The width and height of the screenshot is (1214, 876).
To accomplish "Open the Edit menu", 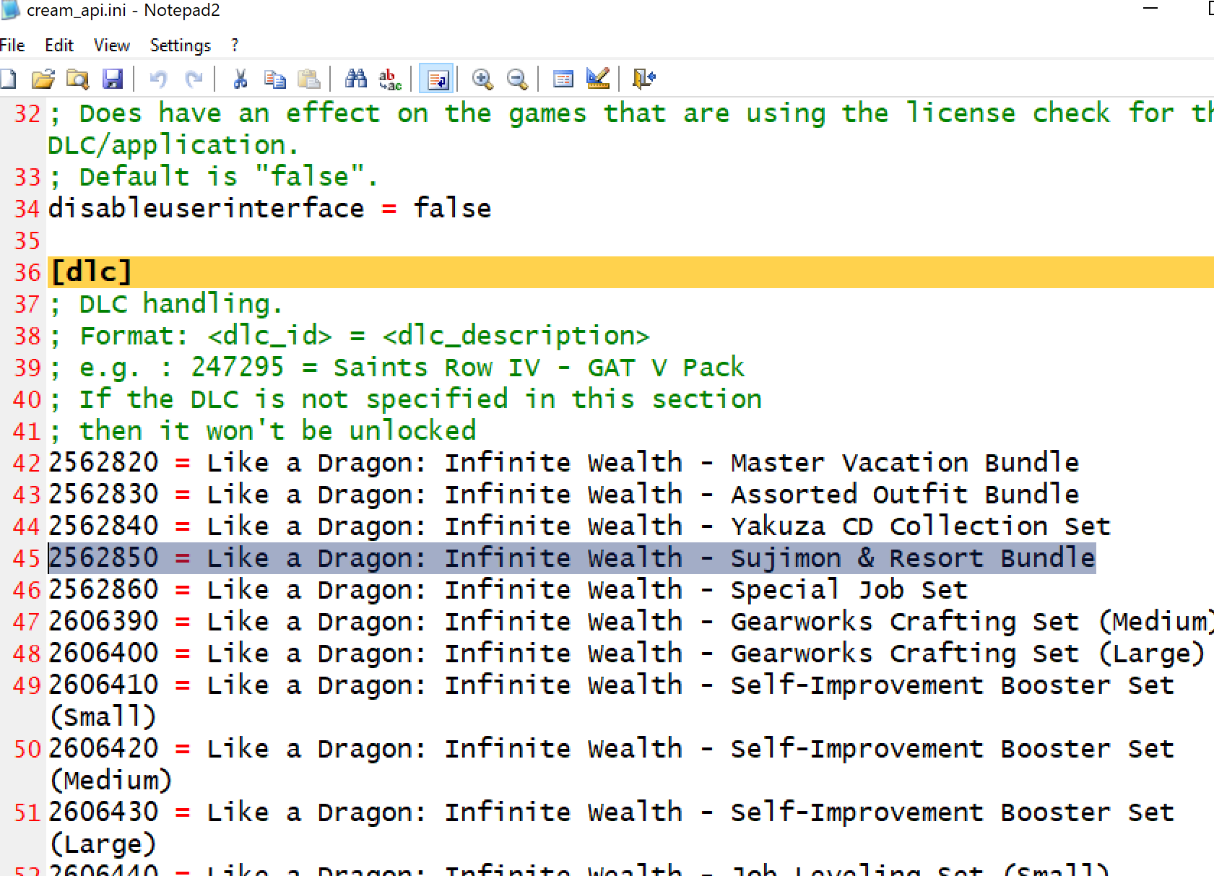I will point(59,45).
